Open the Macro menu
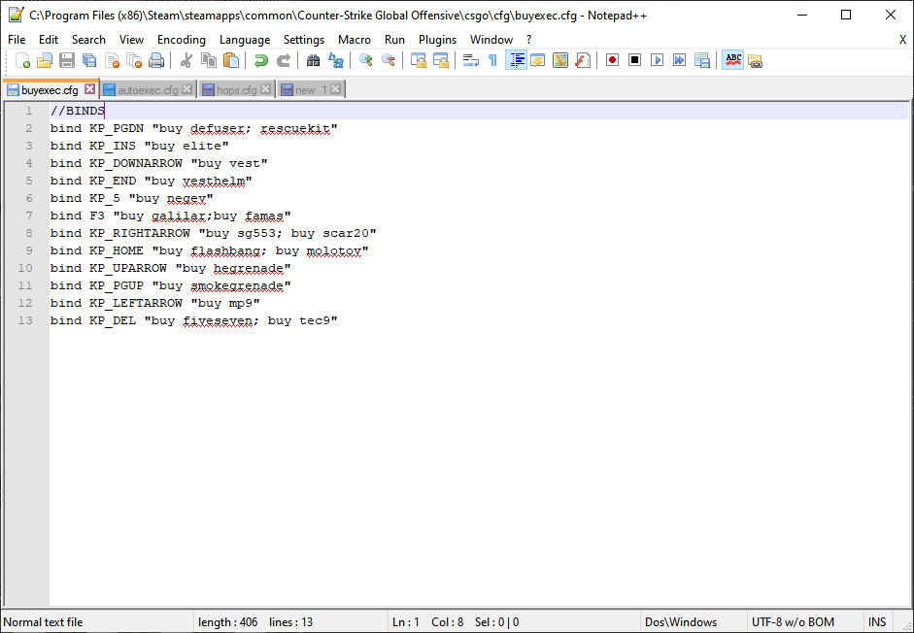Image resolution: width=914 pixels, height=633 pixels. pyautogui.click(x=355, y=40)
